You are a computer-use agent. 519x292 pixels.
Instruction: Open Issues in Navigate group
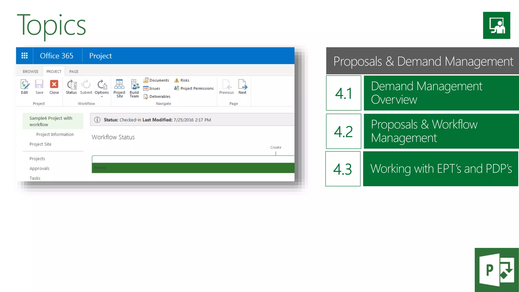point(152,88)
